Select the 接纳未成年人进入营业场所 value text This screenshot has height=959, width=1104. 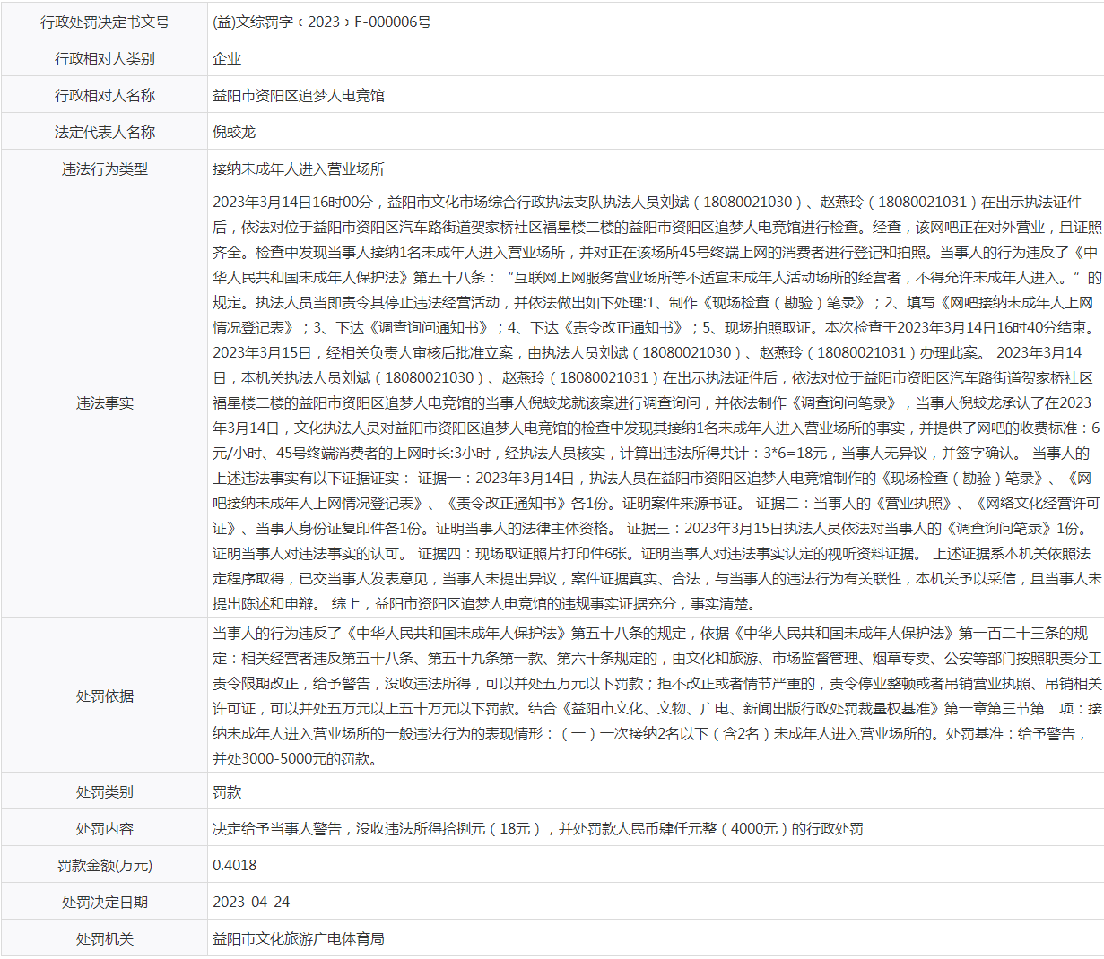pyautogui.click(x=299, y=168)
